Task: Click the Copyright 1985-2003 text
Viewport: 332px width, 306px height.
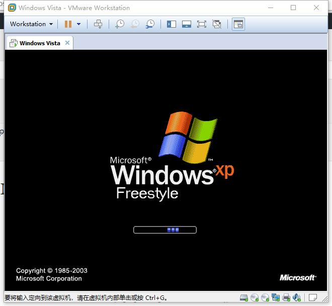Action: [52, 271]
